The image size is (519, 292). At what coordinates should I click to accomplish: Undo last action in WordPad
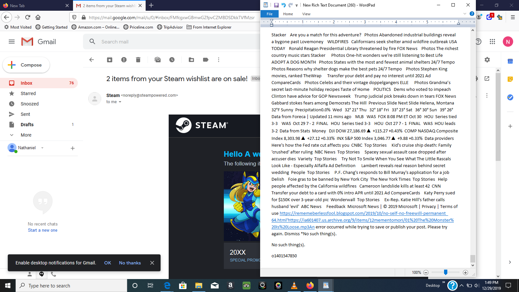(284, 5)
